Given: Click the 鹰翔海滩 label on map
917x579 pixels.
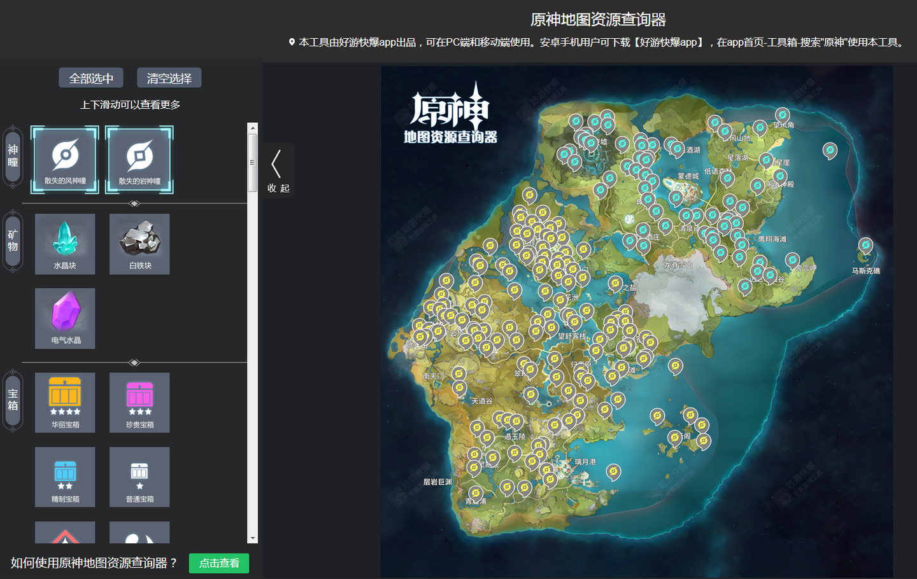Looking at the screenshot, I should (772, 239).
